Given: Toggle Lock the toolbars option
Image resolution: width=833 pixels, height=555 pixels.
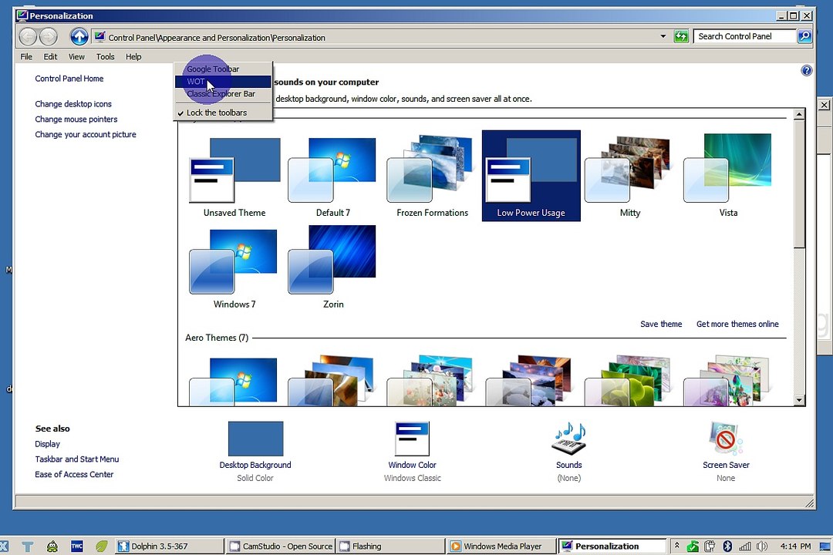Looking at the screenshot, I should coord(223,113).
